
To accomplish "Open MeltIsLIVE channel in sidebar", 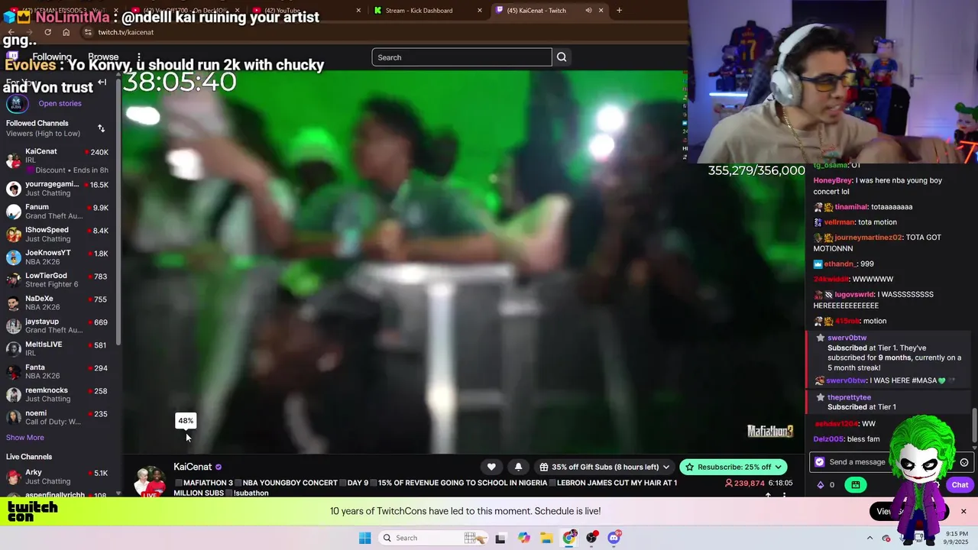I will pyautogui.click(x=58, y=349).
